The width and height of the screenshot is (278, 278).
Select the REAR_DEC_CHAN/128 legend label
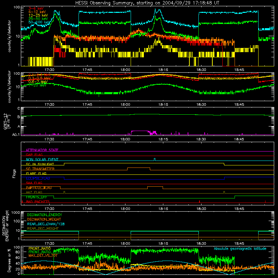pos(46,224)
